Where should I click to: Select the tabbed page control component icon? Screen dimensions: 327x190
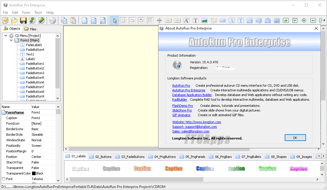point(132,20)
